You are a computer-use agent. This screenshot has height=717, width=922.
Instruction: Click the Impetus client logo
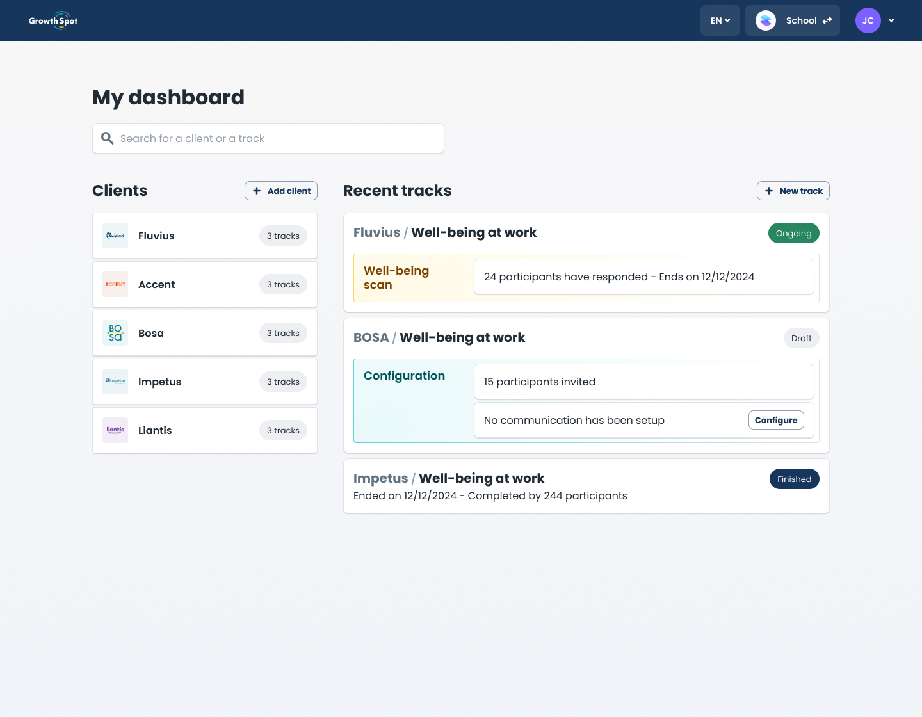tap(115, 382)
